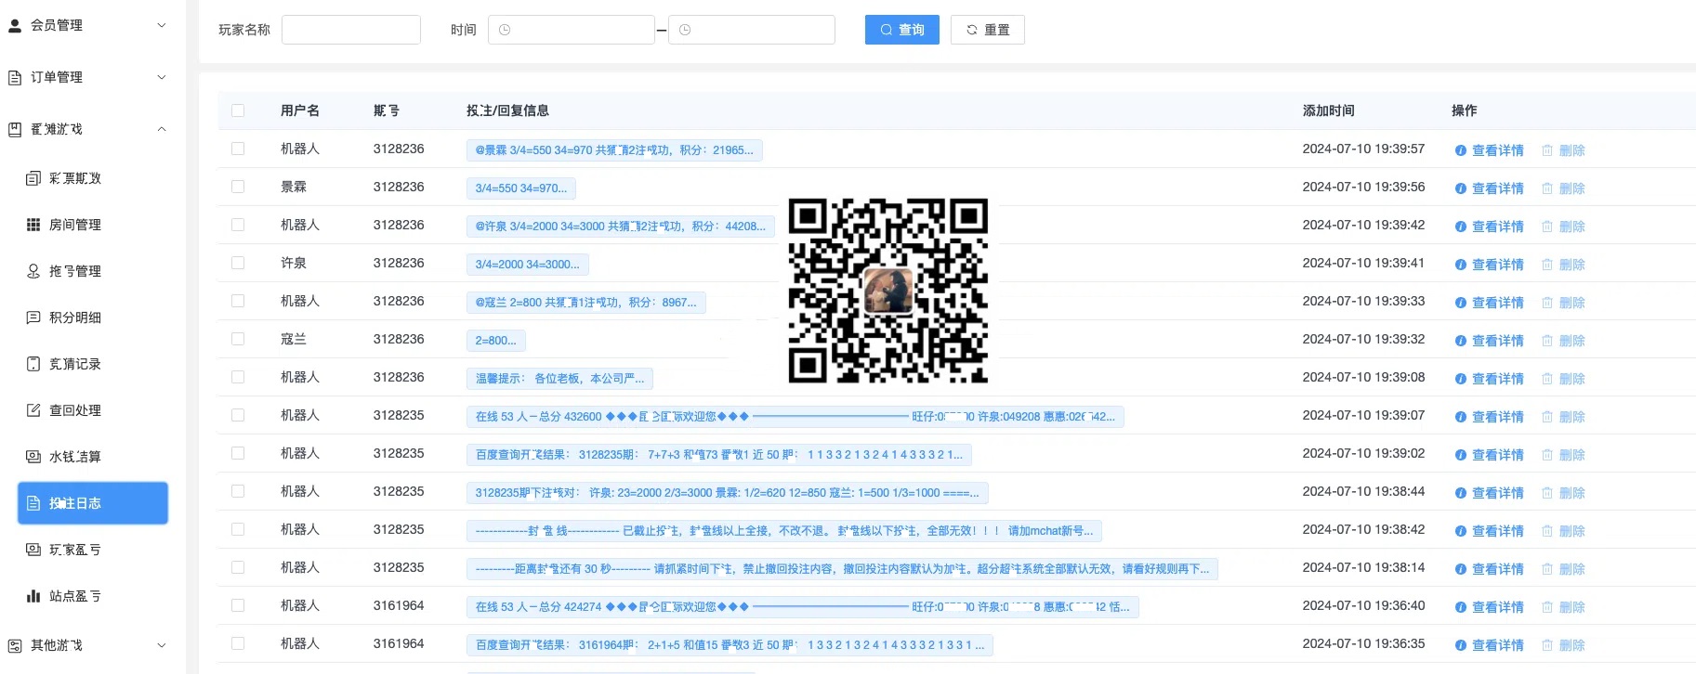Click the clock icon in start time field
1696x674 pixels.
click(505, 30)
